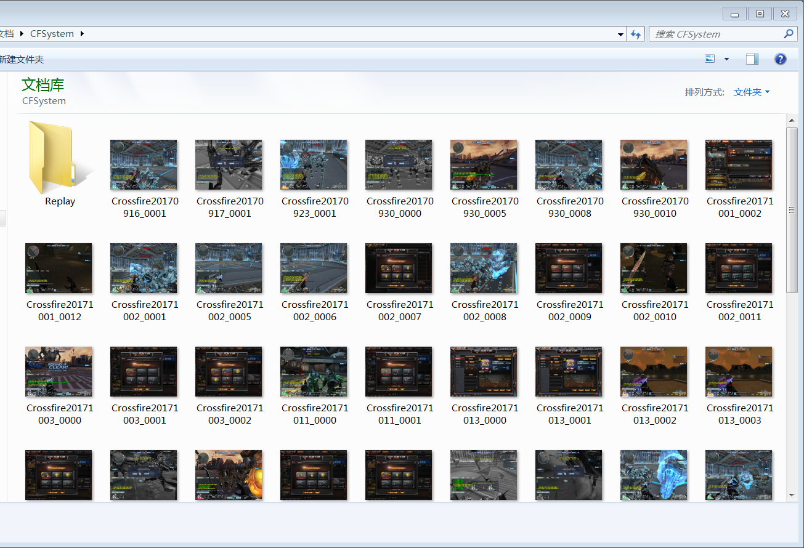
Task: Select thumbnail Crossfire20170917_0001
Action: 229,165
